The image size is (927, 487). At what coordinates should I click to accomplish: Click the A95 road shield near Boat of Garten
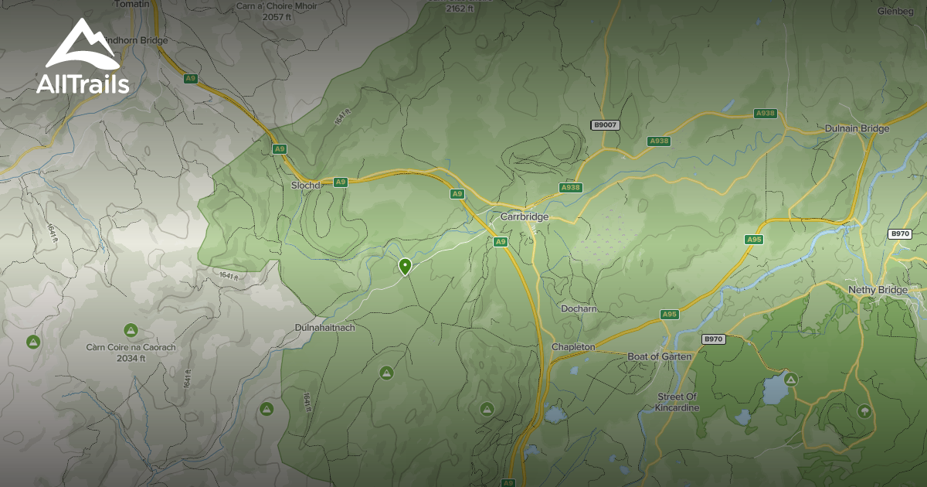coord(669,315)
